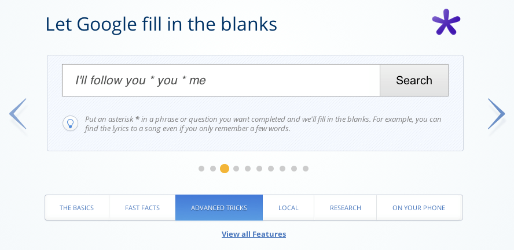Open the LOCAL tab
The image size is (514, 250).
(x=288, y=207)
